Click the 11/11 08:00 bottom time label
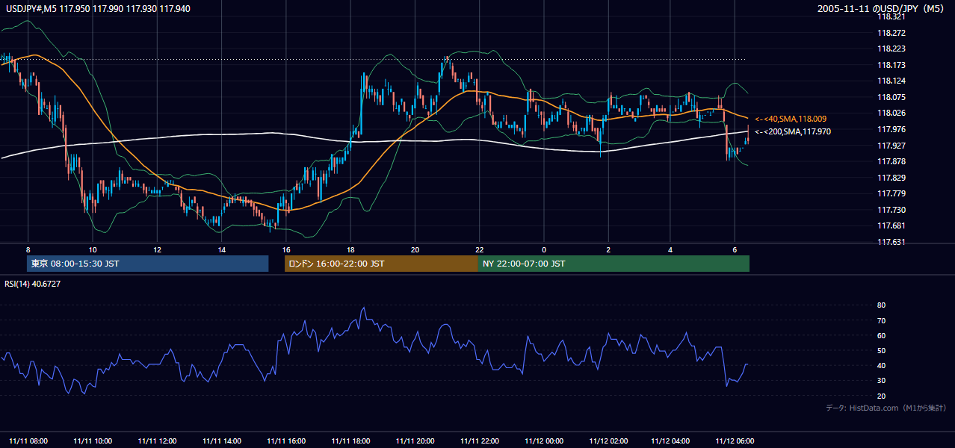 tap(28, 441)
